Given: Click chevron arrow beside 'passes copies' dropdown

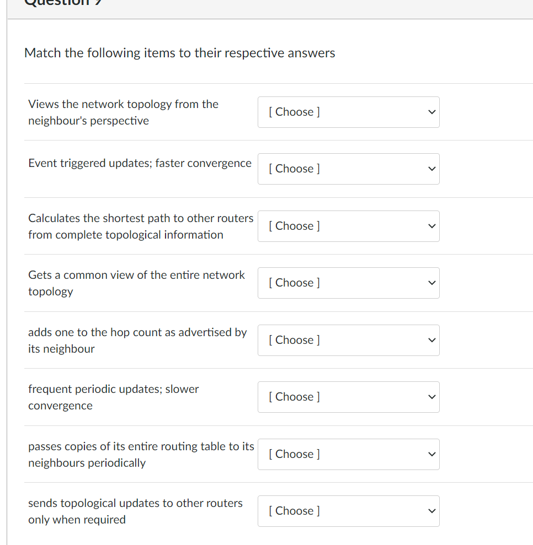Looking at the screenshot, I should [x=431, y=454].
